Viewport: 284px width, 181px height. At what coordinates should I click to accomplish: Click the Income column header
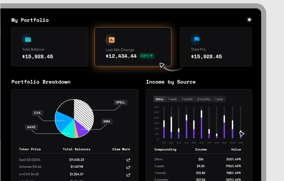tap(201, 149)
